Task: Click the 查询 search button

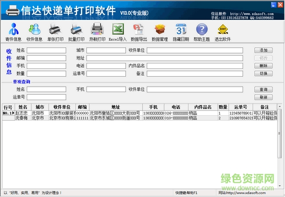Action: click(x=264, y=89)
